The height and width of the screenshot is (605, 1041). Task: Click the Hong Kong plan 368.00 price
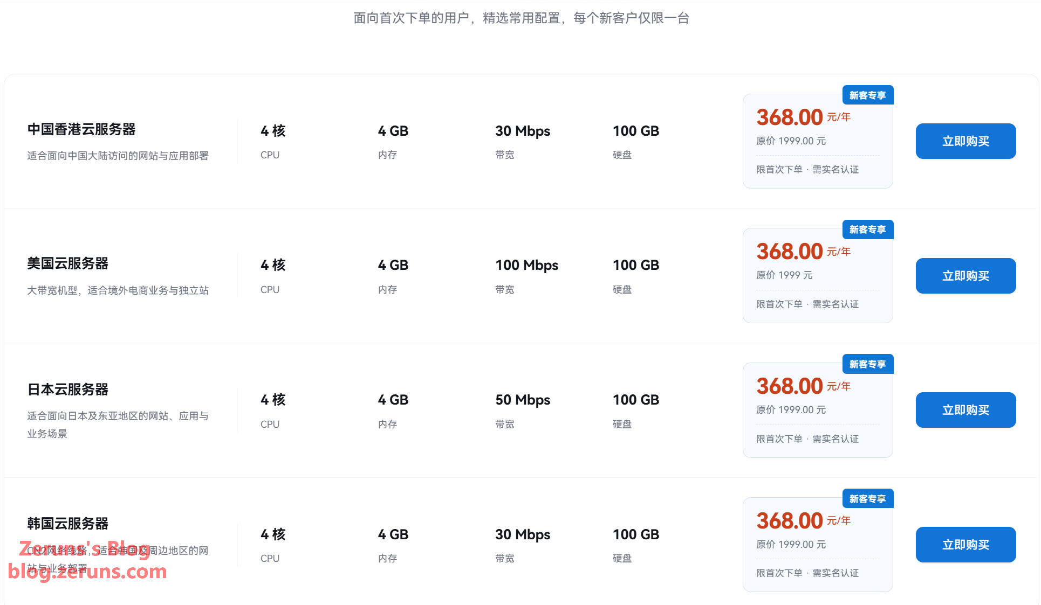click(790, 117)
